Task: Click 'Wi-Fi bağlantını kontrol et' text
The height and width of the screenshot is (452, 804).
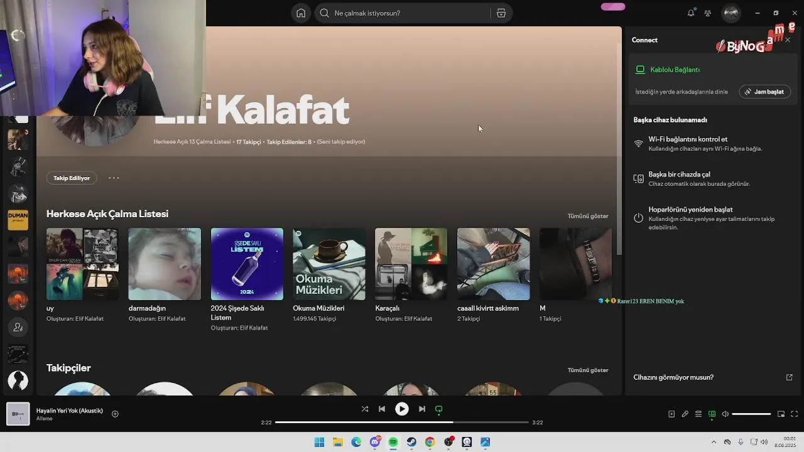Action: [688, 139]
